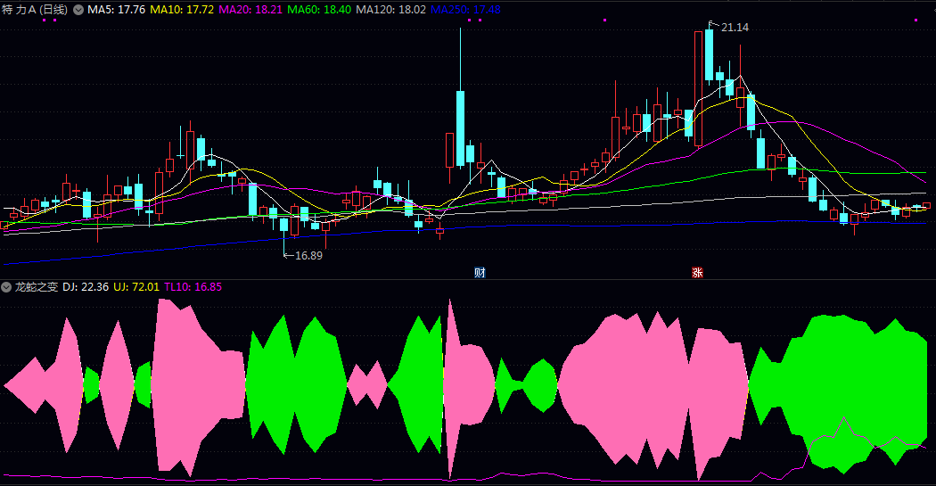Click the magenta TL10: 16.85 indicator value

coord(193,287)
